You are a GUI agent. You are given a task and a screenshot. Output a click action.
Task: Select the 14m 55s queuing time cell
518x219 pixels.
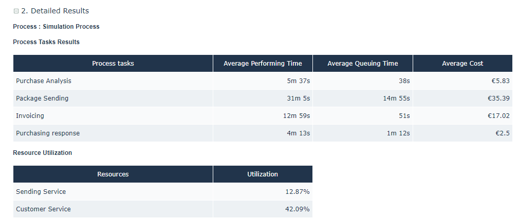[396, 98]
